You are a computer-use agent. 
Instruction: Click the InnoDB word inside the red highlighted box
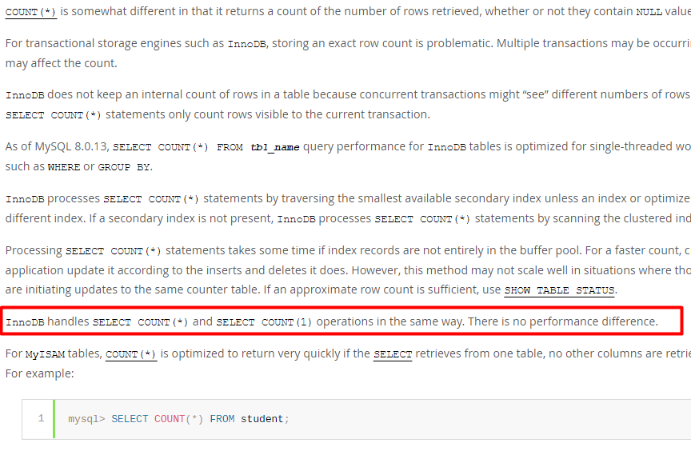25,322
